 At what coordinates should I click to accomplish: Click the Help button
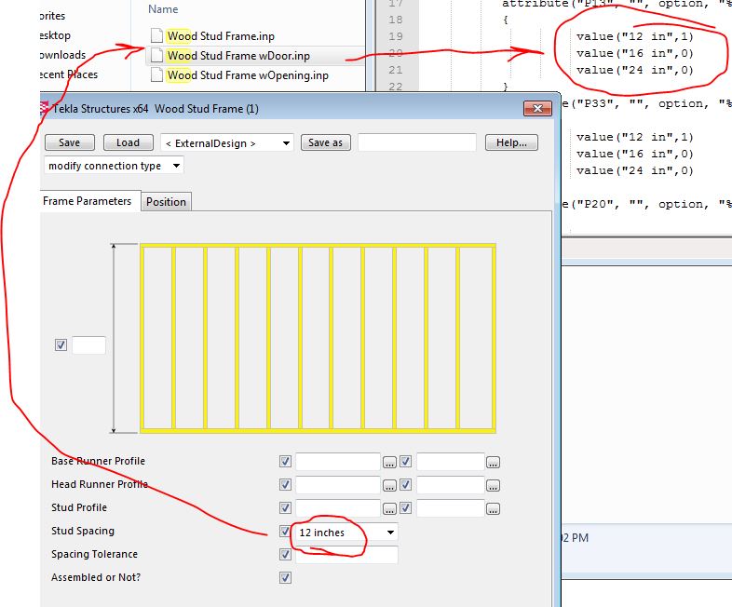tap(511, 143)
